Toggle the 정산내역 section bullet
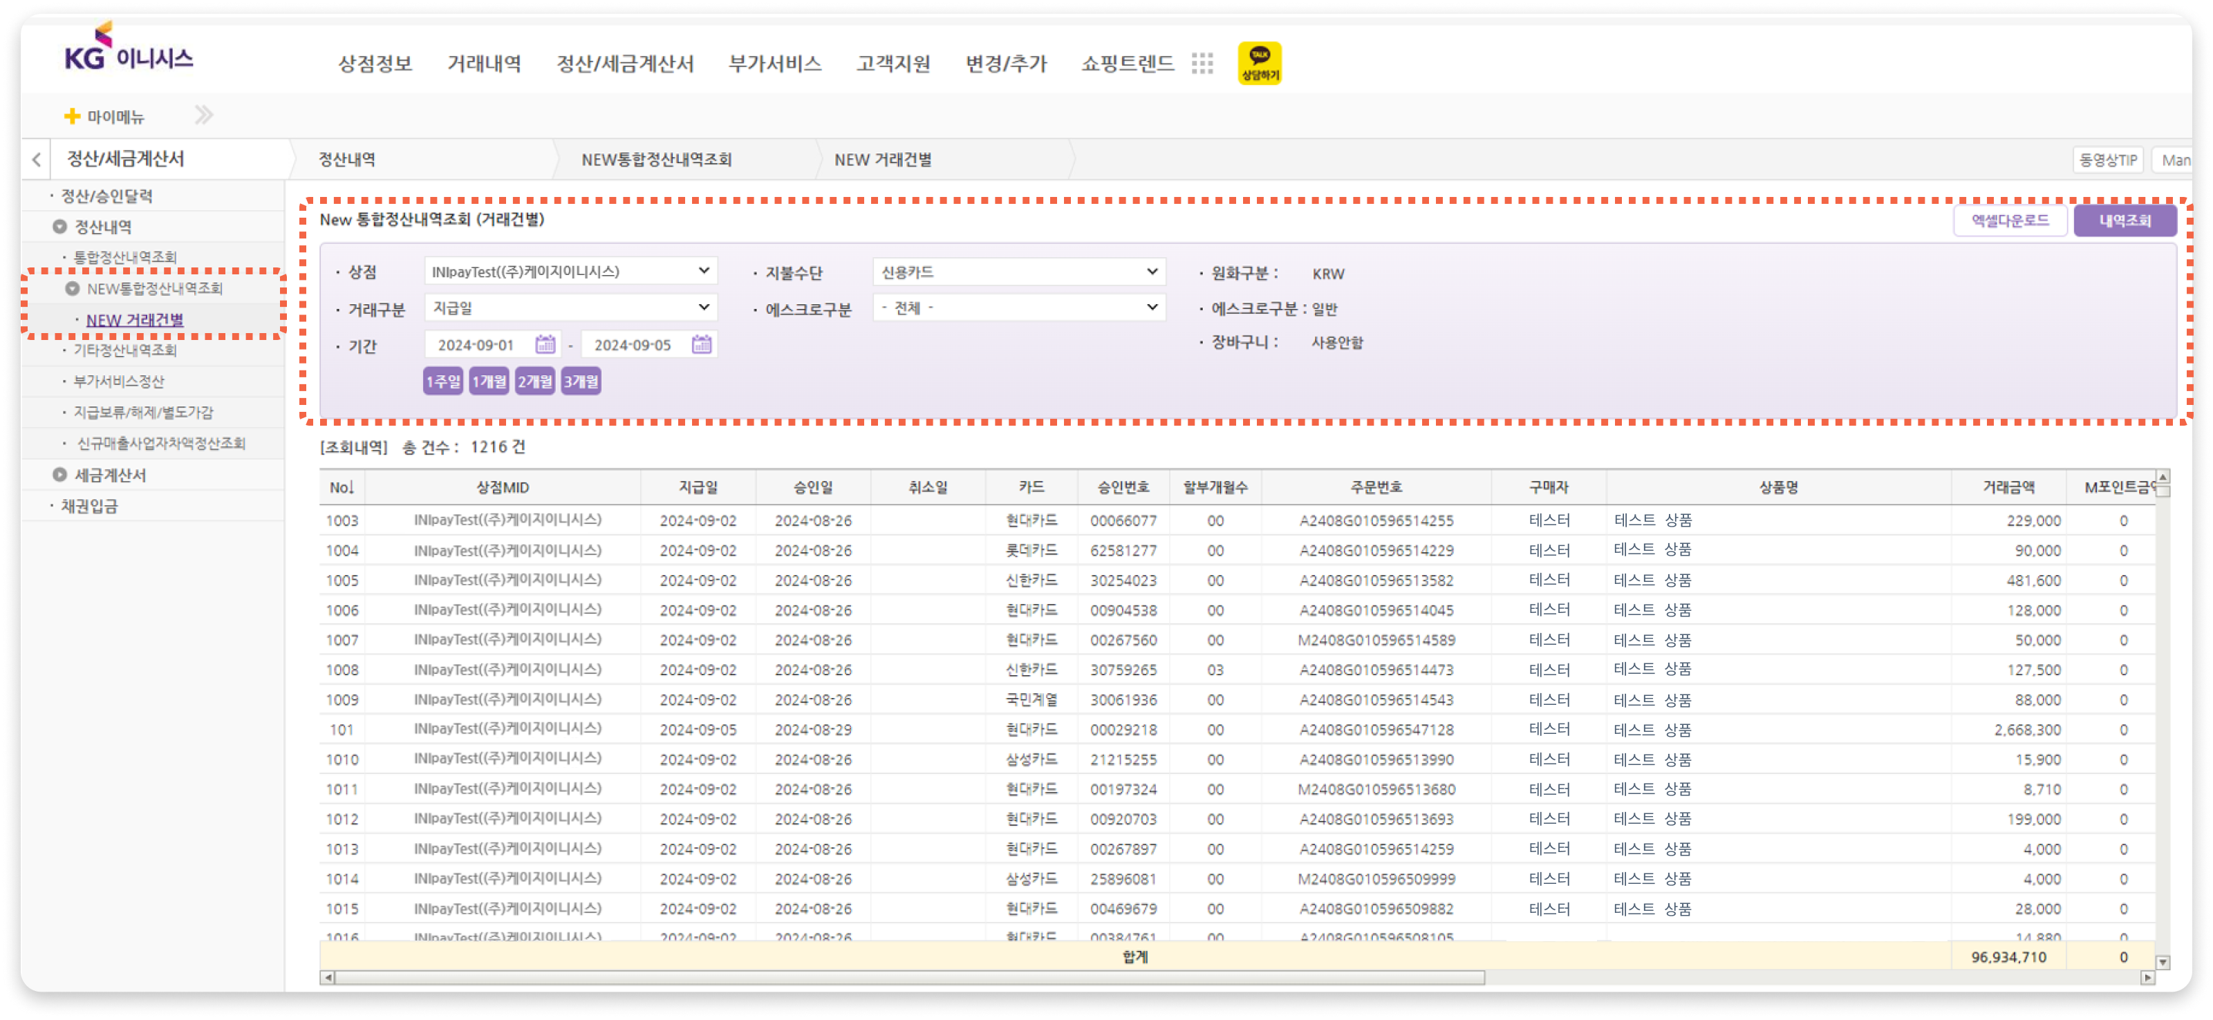The image size is (2213, 1020). pos(59,227)
